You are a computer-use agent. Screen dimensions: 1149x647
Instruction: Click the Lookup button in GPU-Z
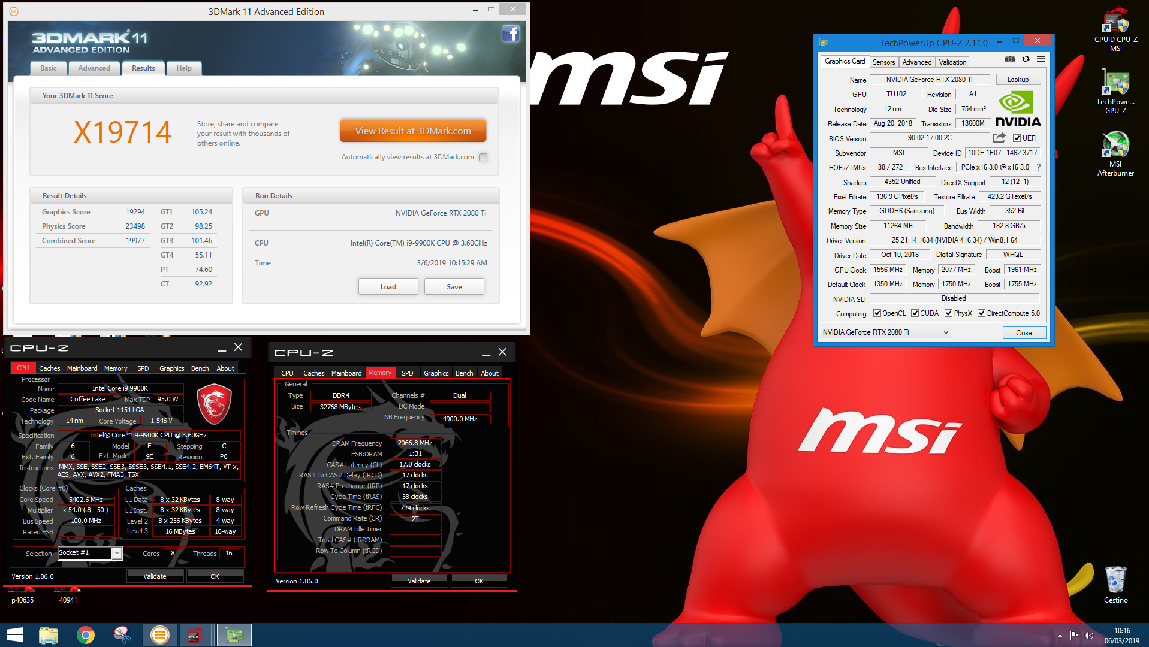[1018, 80]
